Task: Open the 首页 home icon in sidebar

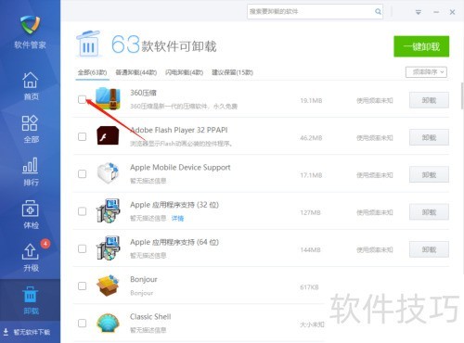Action: coord(30,85)
